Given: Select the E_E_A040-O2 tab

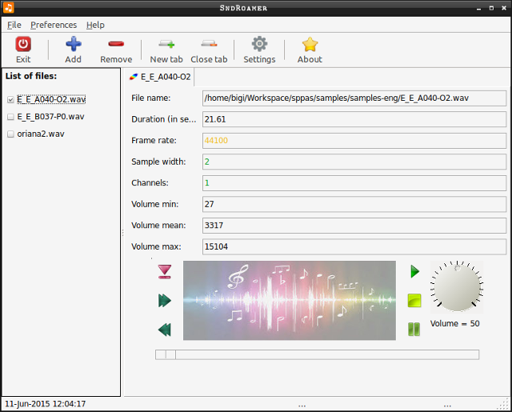Looking at the screenshot, I should coord(160,77).
